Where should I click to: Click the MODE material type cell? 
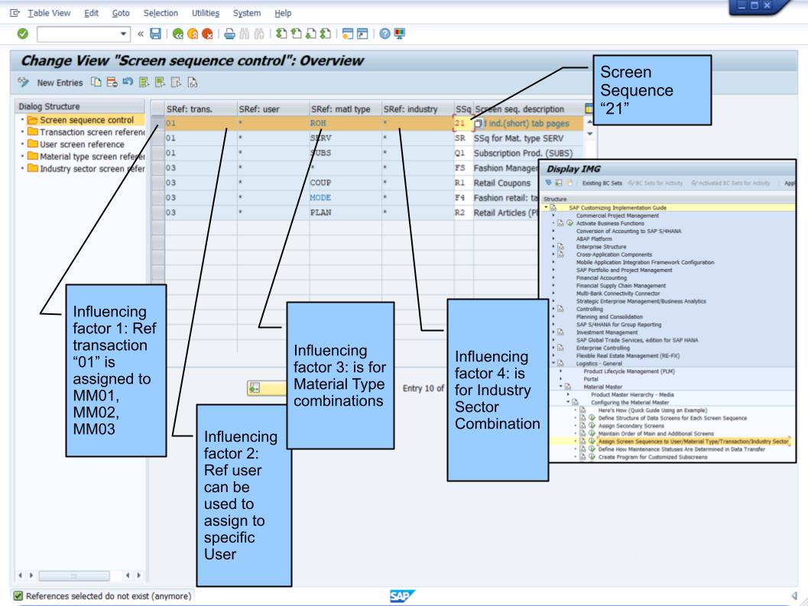click(x=345, y=198)
